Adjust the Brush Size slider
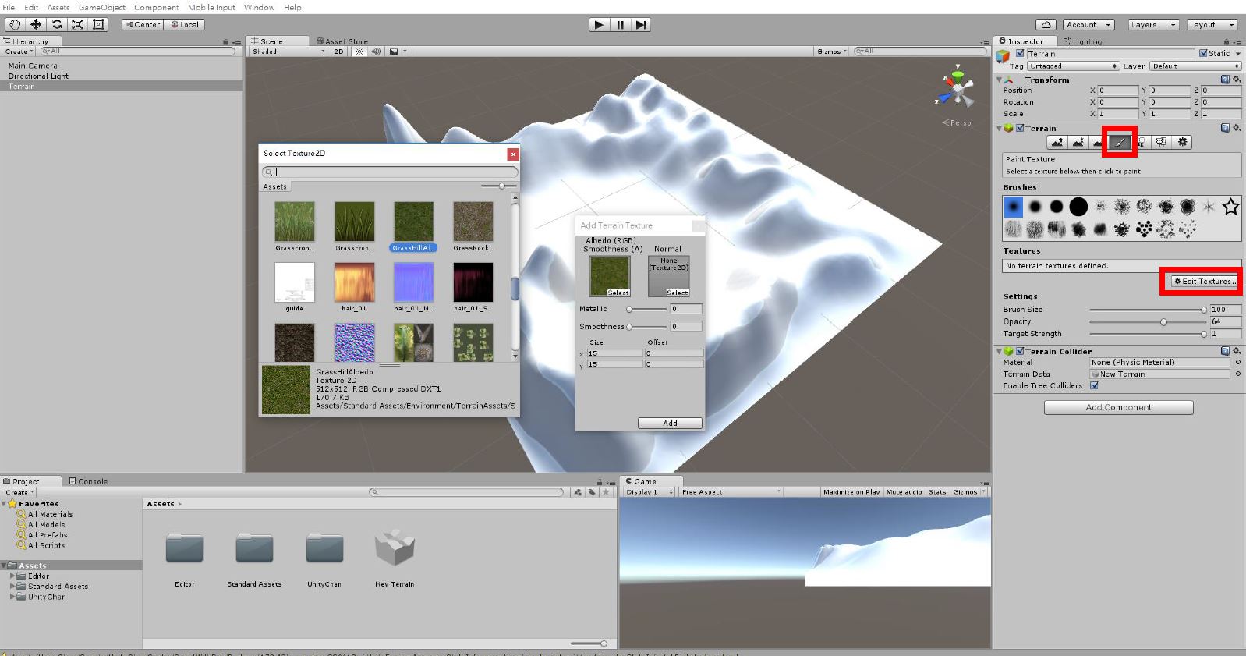The width and height of the screenshot is (1246, 656). 1146,310
